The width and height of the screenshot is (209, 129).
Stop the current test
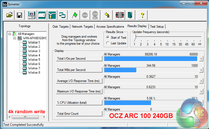pos(85,15)
